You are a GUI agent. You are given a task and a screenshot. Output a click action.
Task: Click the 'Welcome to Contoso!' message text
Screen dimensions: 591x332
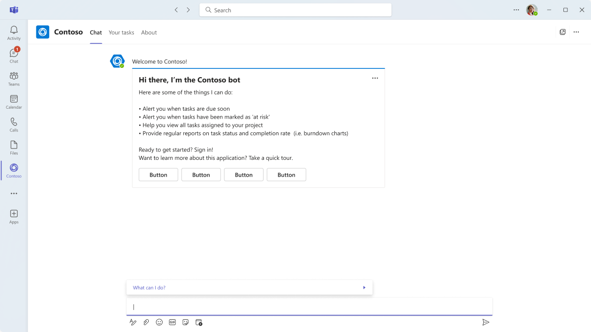pos(160,61)
